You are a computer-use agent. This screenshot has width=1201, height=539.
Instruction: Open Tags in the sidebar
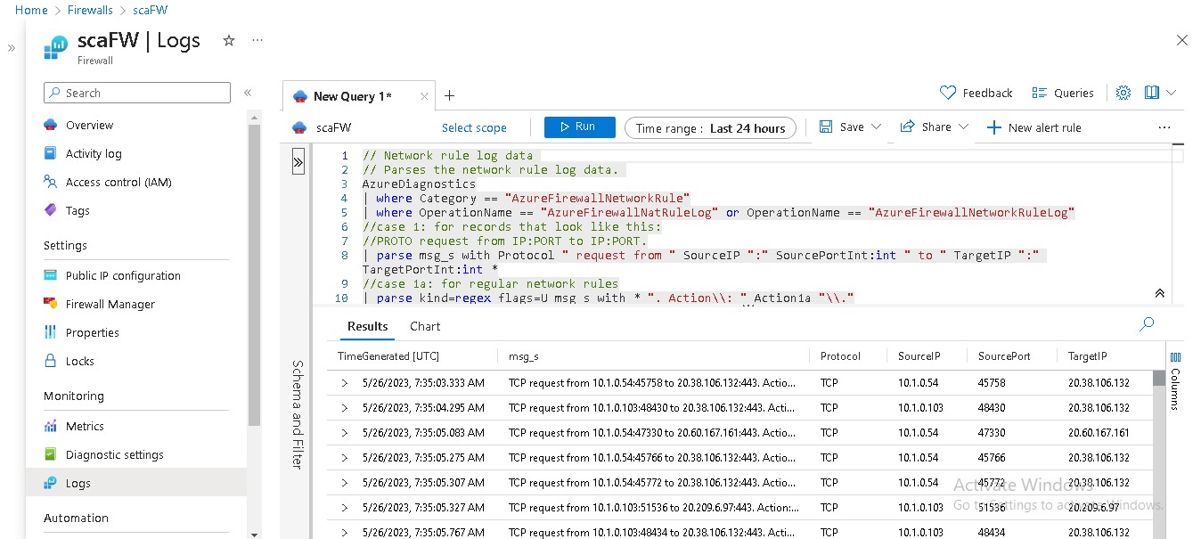coord(78,210)
